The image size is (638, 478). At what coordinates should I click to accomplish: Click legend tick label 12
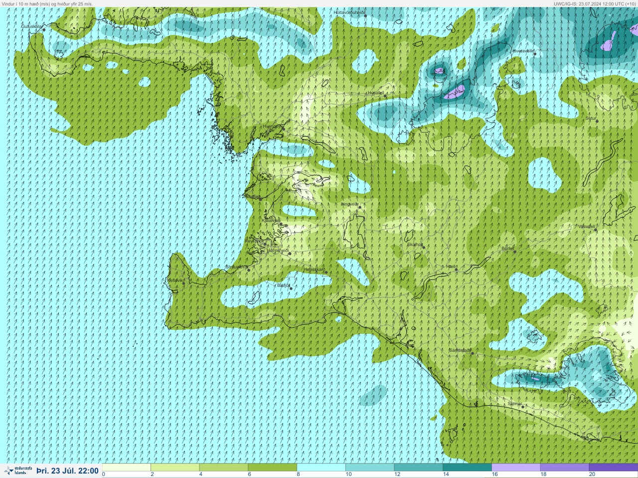[397, 475]
